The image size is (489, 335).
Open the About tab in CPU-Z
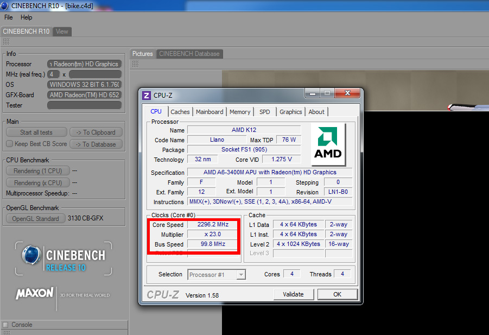(316, 112)
